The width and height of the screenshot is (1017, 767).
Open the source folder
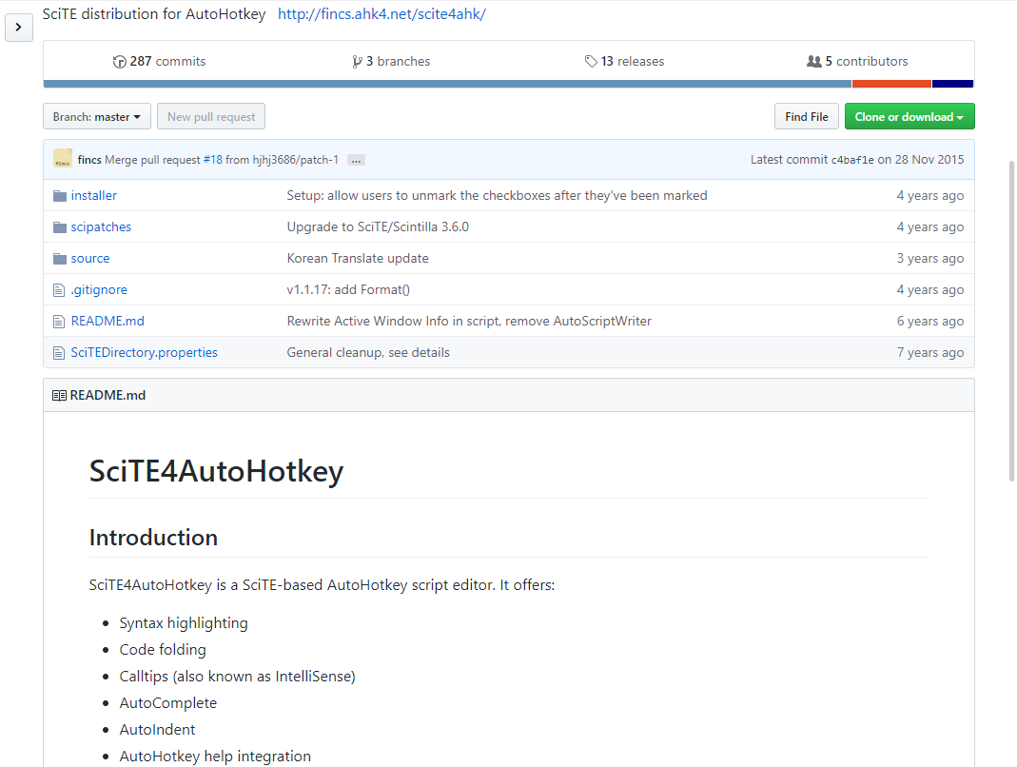pyautogui.click(x=90, y=258)
